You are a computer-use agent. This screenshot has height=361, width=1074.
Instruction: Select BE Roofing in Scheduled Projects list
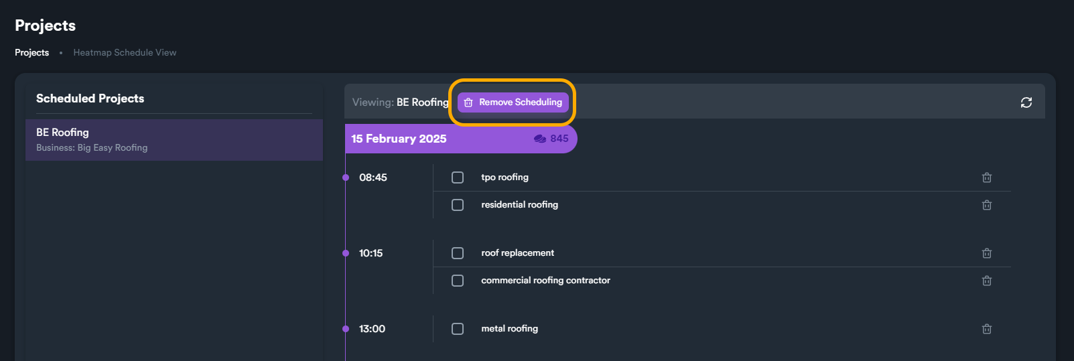pos(174,139)
